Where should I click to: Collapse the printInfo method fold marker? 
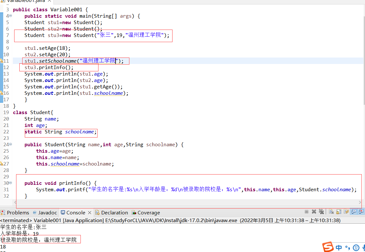pos(10,183)
